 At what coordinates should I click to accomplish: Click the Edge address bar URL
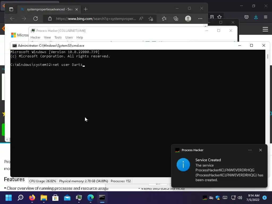(96, 19)
